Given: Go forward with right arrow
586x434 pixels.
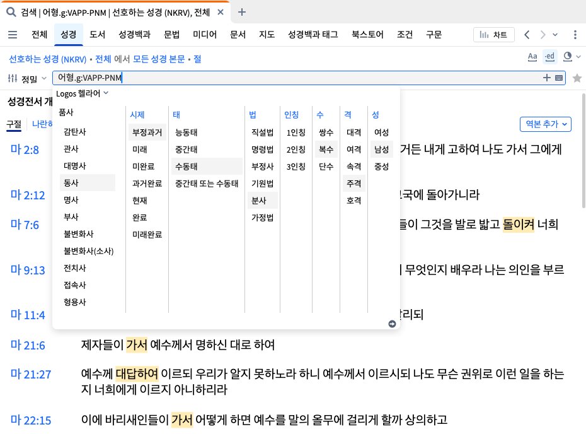Looking at the screenshot, I should (x=543, y=35).
